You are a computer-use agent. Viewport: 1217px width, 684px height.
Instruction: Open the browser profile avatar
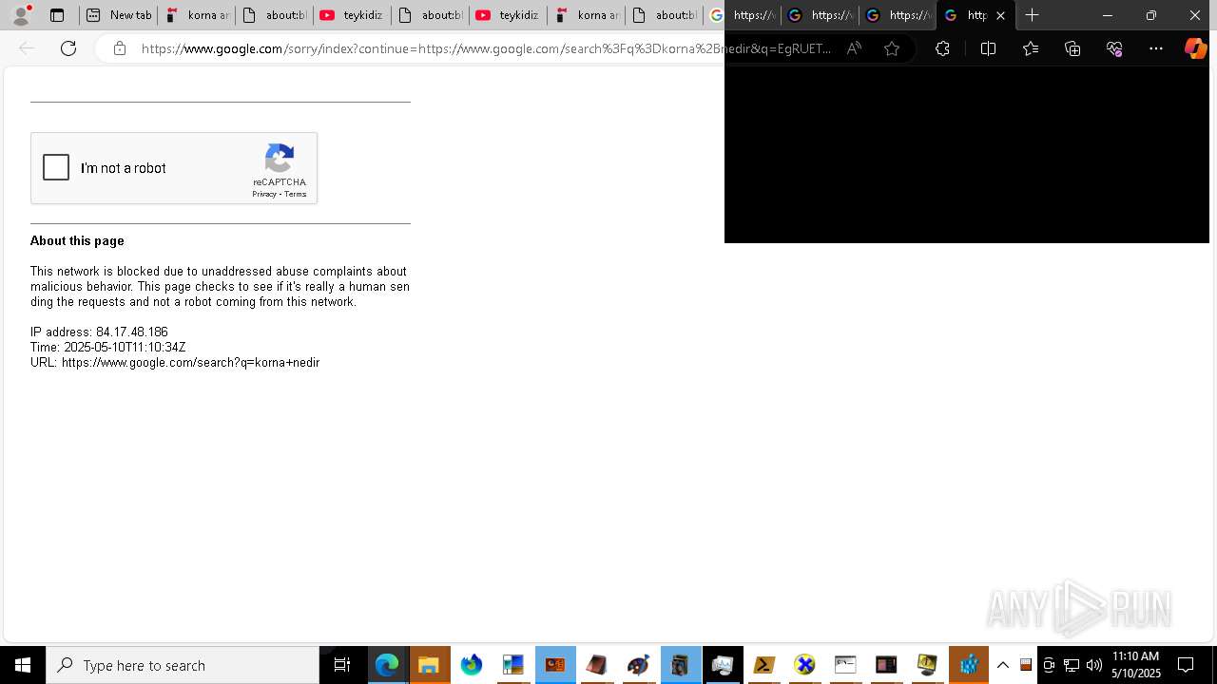(x=21, y=15)
